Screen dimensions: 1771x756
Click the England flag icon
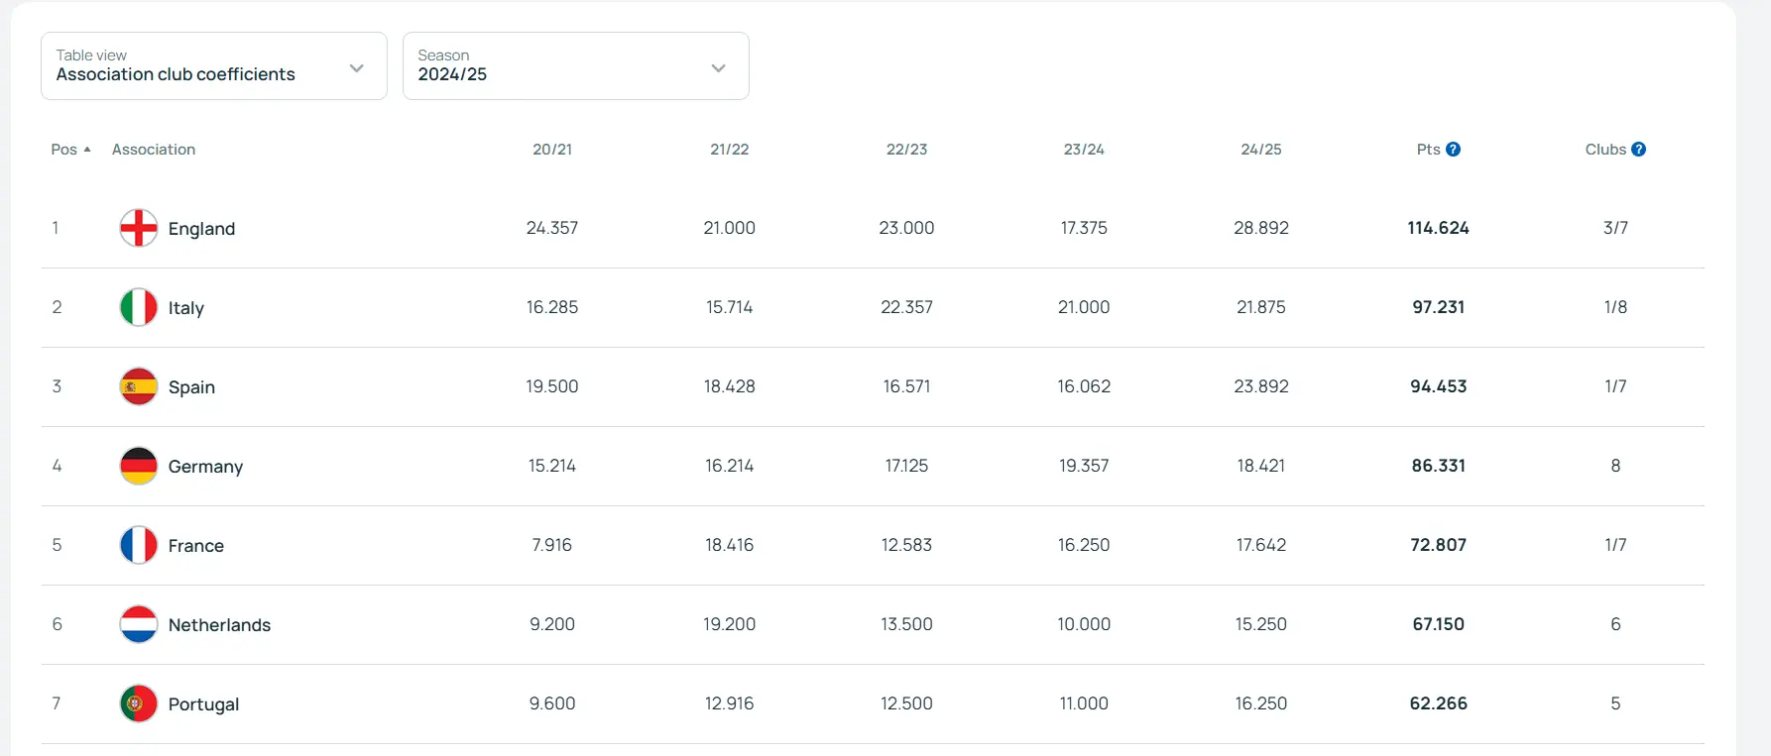[x=139, y=228]
